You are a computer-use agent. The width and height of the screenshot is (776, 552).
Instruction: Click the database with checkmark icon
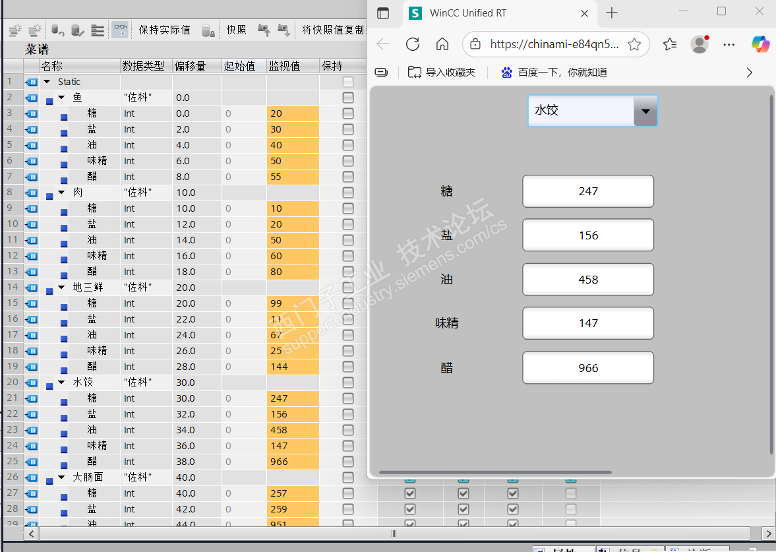(x=78, y=30)
